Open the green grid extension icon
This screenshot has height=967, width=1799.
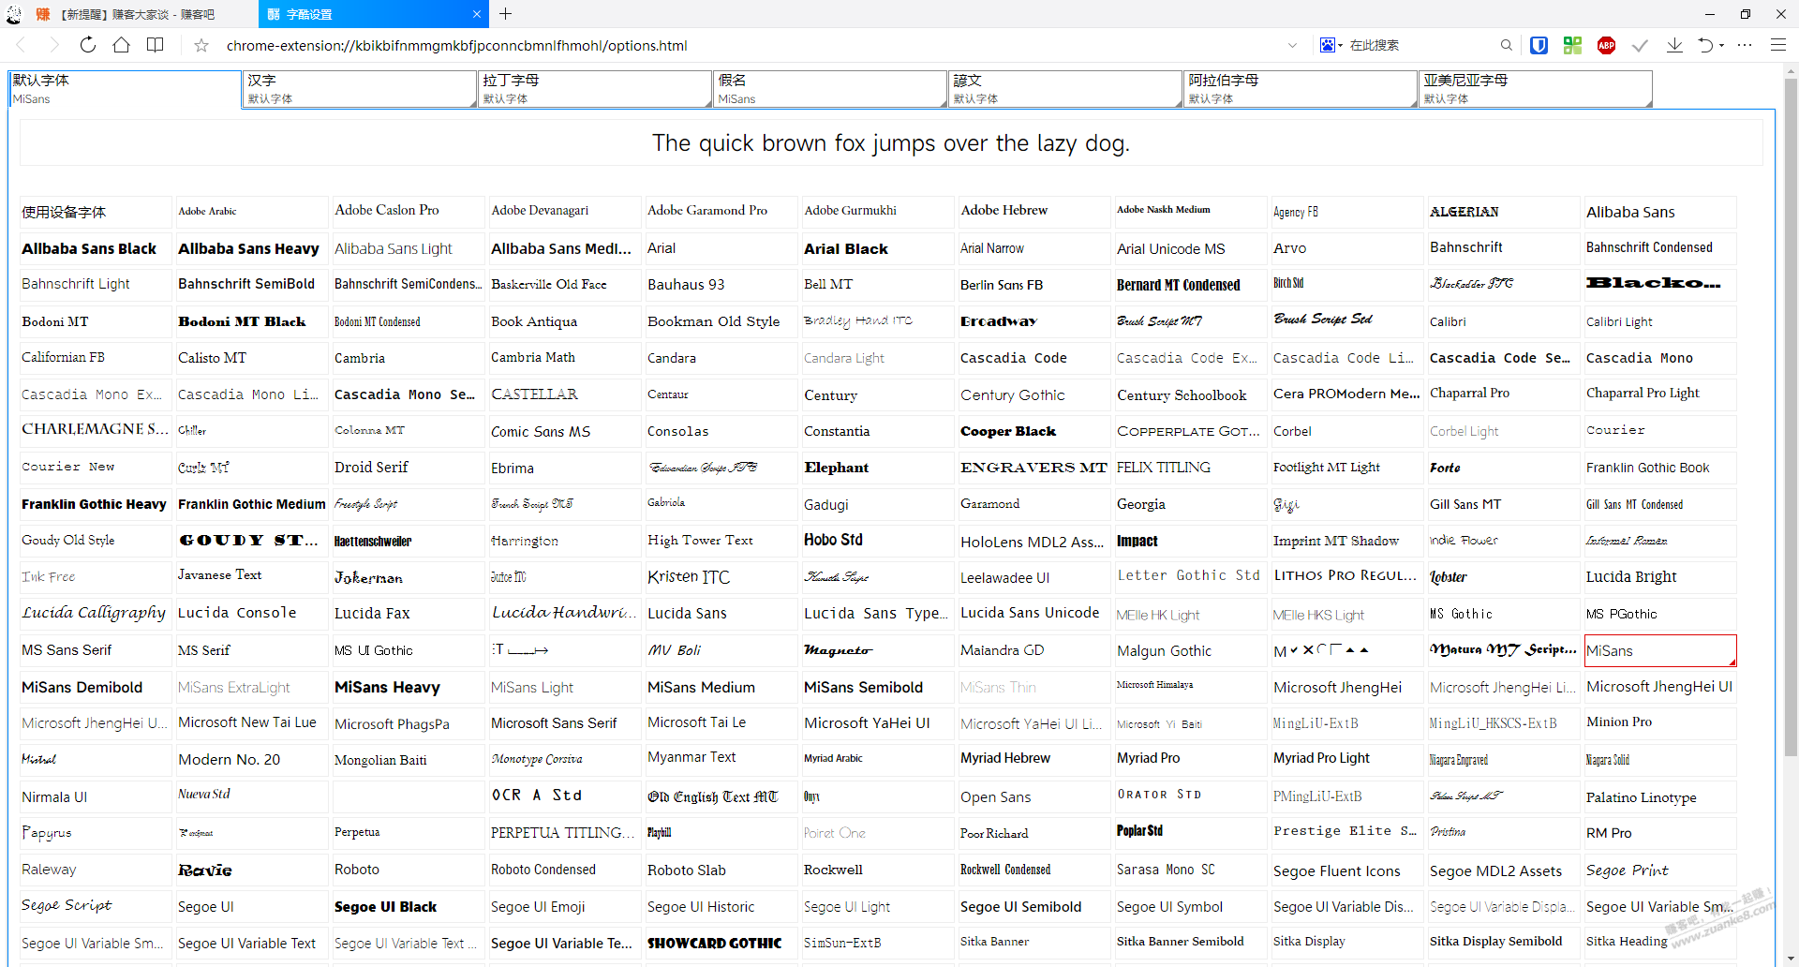1572,45
